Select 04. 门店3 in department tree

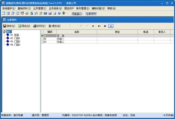[x=15, y=45]
